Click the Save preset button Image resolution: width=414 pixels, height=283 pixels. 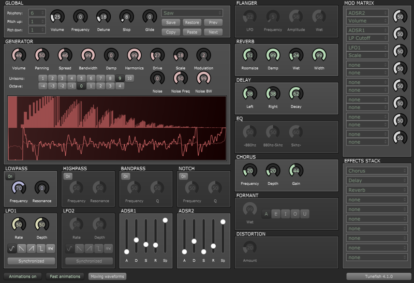coord(170,22)
